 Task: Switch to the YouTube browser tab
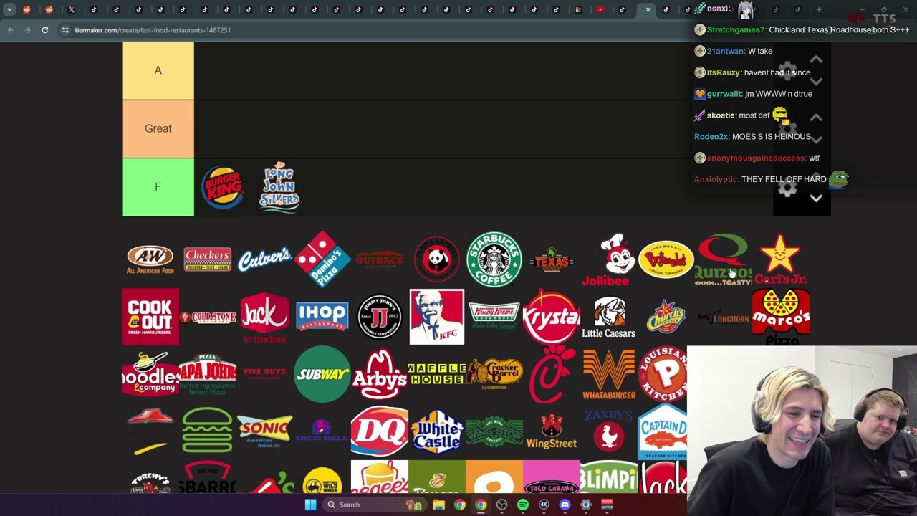[x=600, y=9]
